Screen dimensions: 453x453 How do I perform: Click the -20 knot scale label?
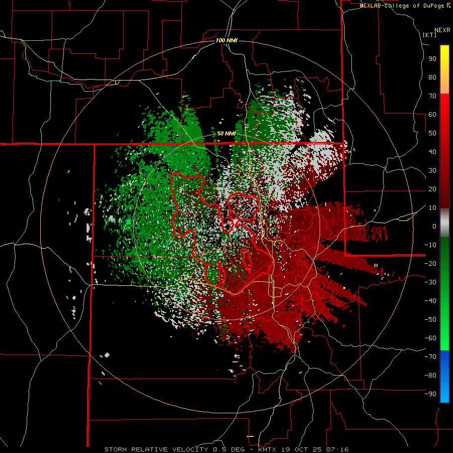(431, 264)
